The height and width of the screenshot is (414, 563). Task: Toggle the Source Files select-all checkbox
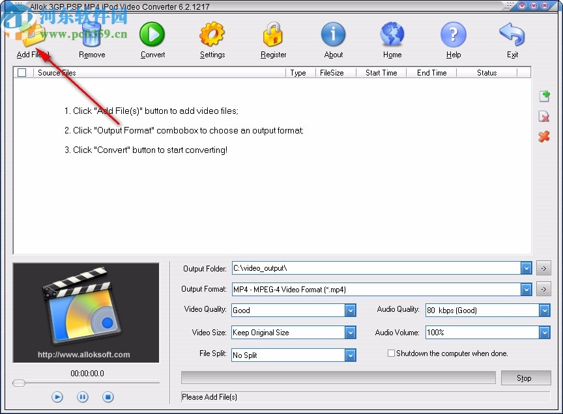pos(22,72)
